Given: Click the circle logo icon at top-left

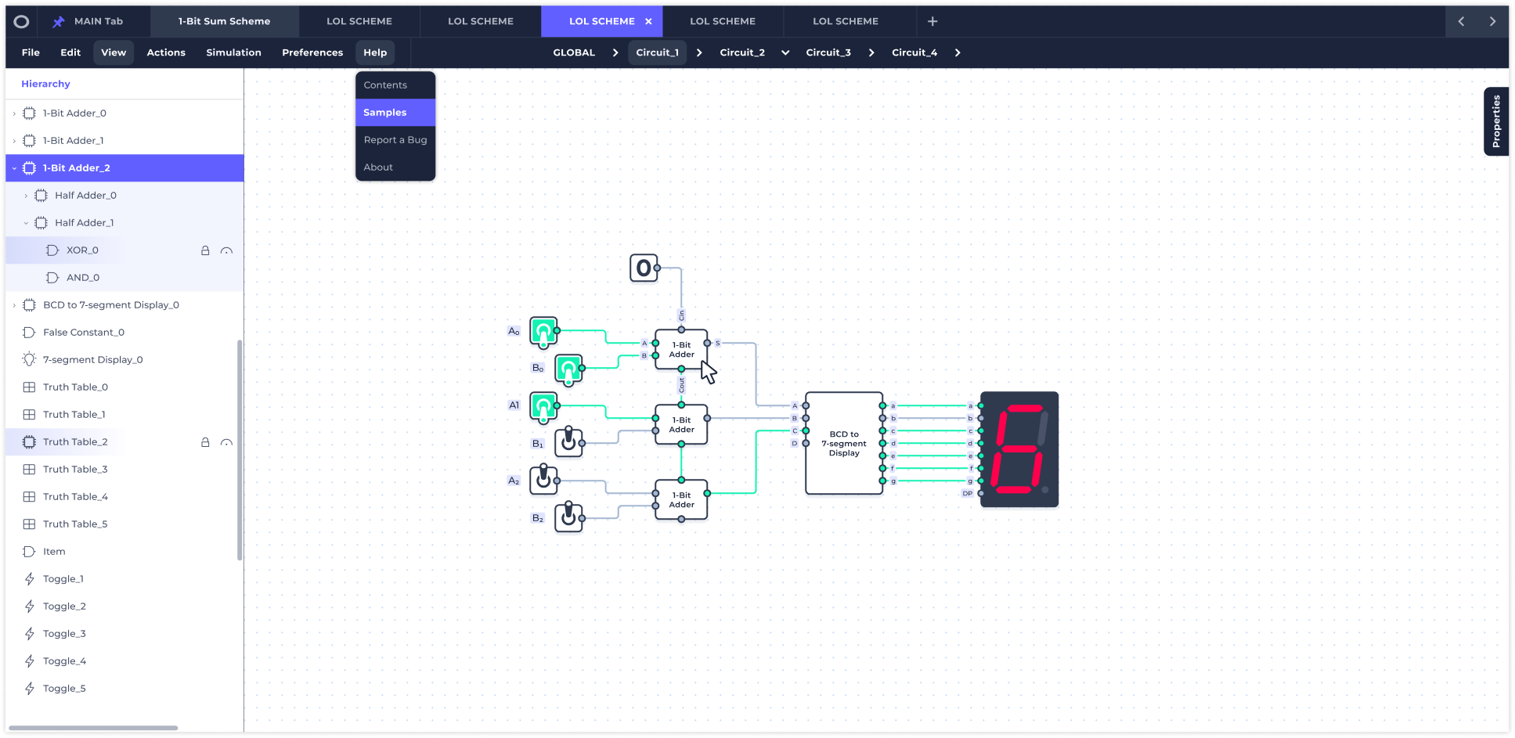Looking at the screenshot, I should point(21,22).
